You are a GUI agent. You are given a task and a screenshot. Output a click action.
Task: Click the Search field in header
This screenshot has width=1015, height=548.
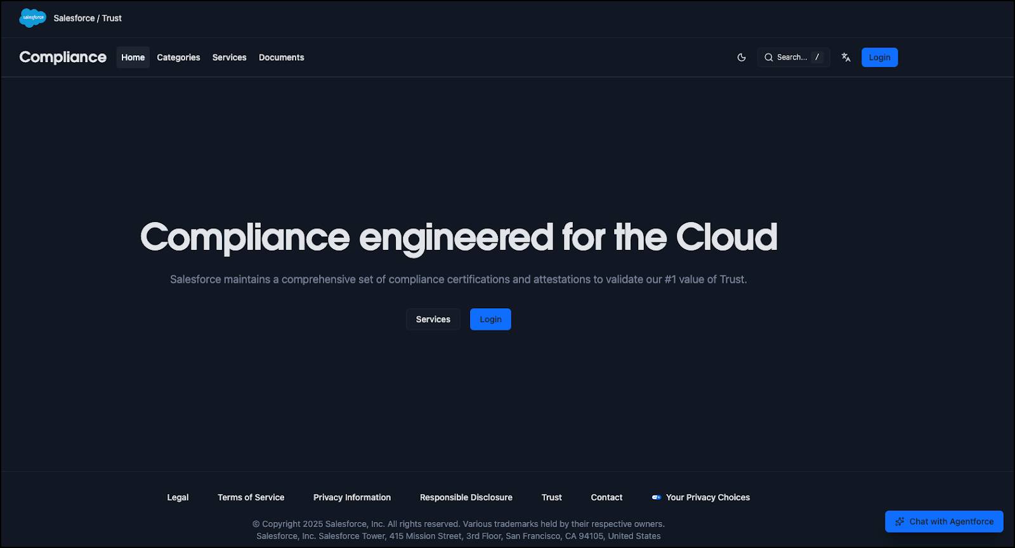click(794, 57)
